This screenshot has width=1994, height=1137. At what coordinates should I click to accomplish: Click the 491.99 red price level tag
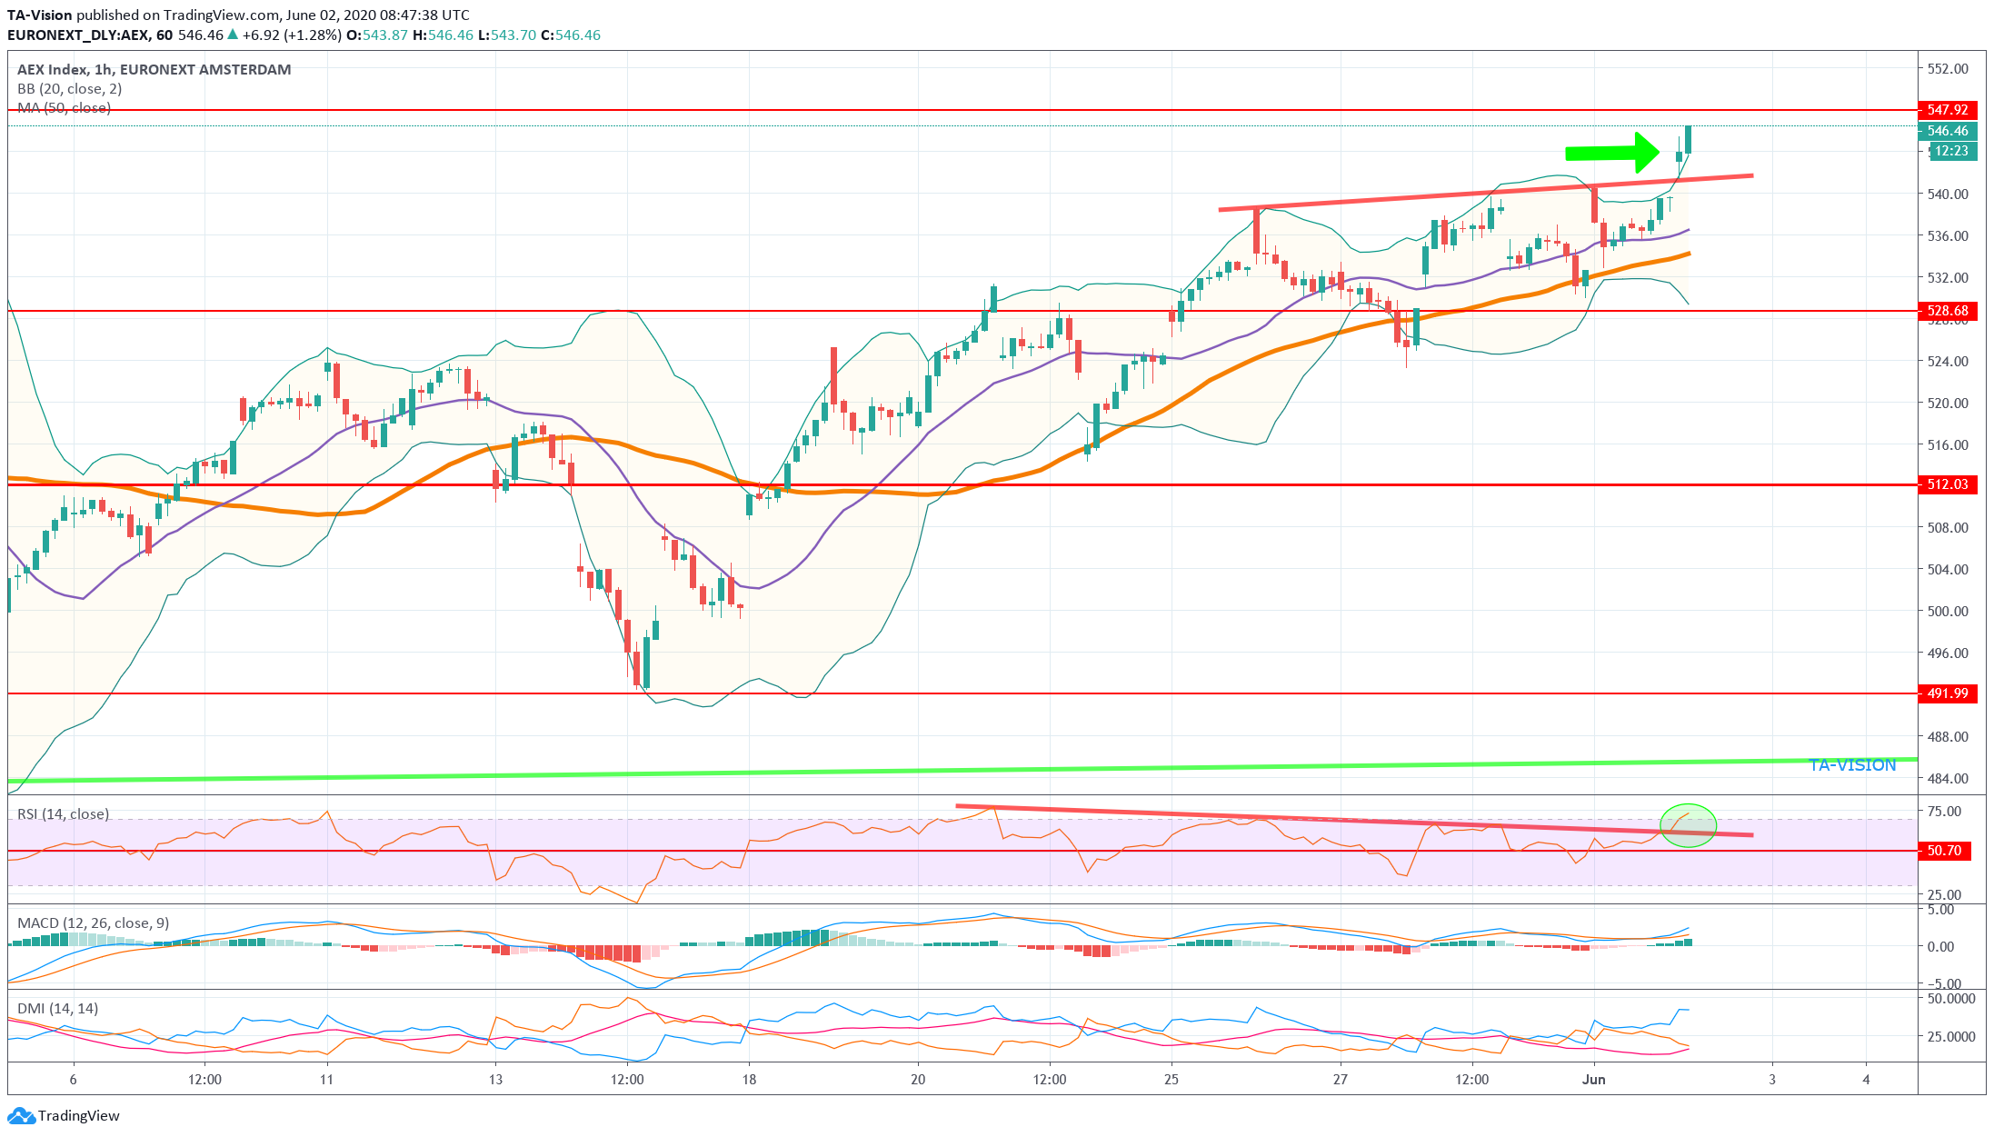click(1948, 693)
